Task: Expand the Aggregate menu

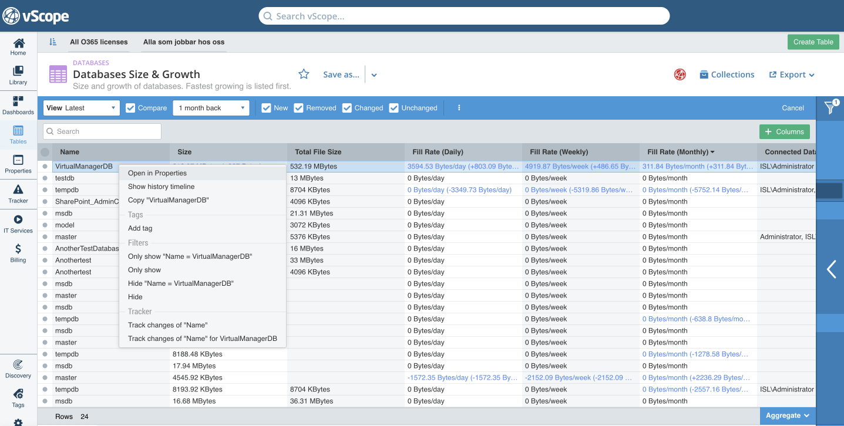Action: (x=788, y=415)
